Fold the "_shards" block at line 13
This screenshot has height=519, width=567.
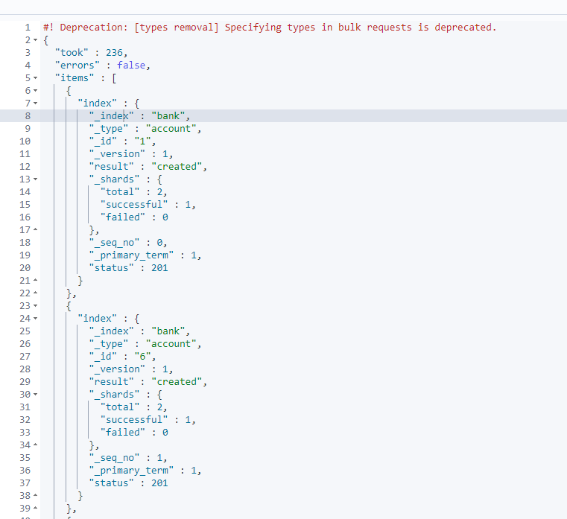[36, 179]
